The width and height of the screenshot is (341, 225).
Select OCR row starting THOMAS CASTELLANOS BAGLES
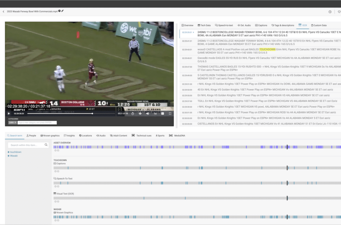click(x=260, y=68)
